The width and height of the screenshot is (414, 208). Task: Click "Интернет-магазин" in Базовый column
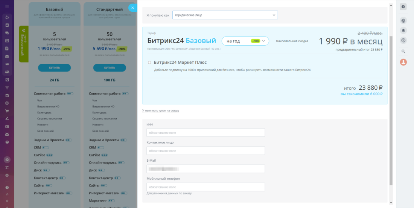coord(49,193)
